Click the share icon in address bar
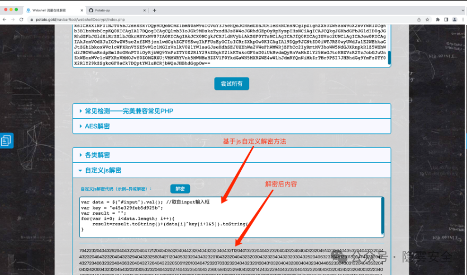The height and width of the screenshot is (275, 467). (x=419, y=20)
